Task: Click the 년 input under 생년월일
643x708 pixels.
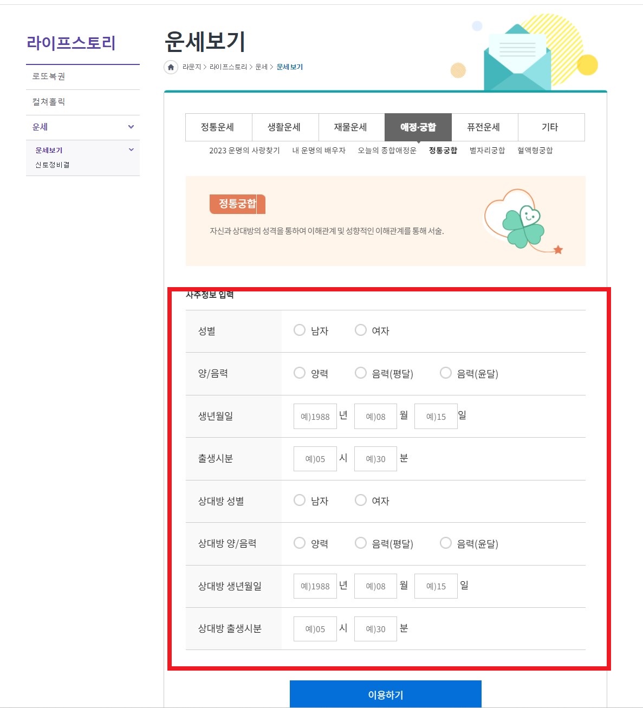Action: pyautogui.click(x=315, y=415)
